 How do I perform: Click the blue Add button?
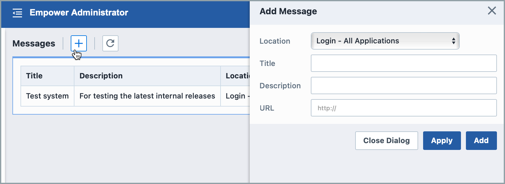coord(481,141)
